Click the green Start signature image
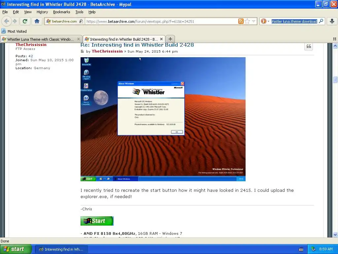338x254 pixels. pos(97,221)
